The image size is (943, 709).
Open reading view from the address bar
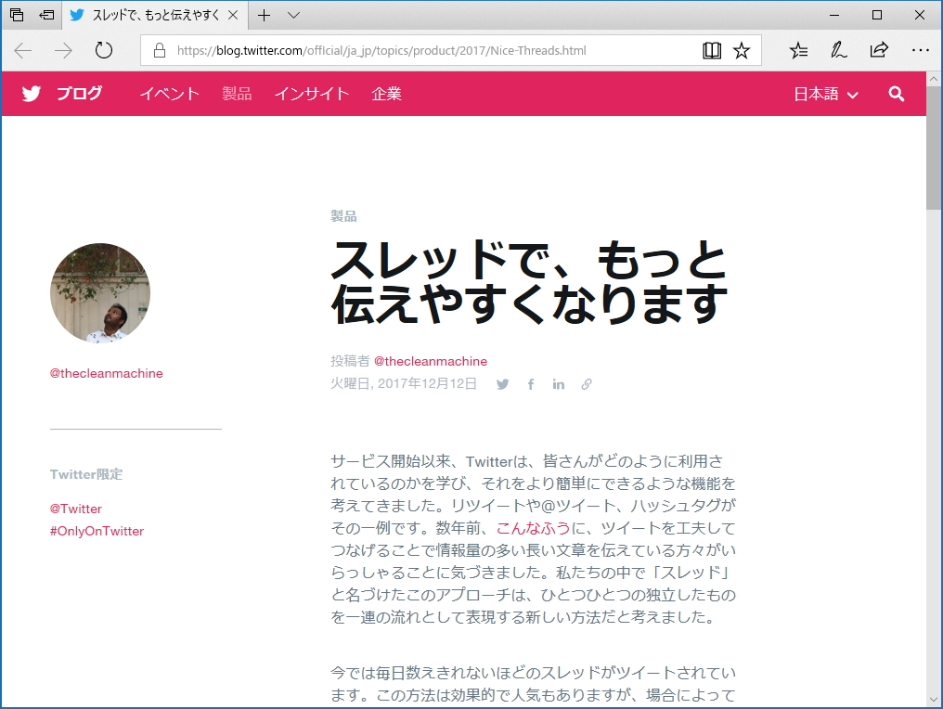click(x=711, y=51)
